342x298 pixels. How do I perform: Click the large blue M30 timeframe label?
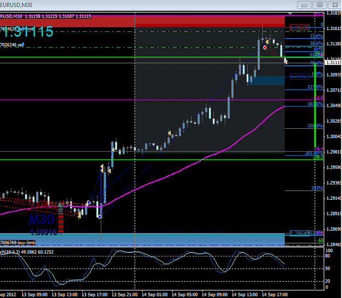[42, 219]
